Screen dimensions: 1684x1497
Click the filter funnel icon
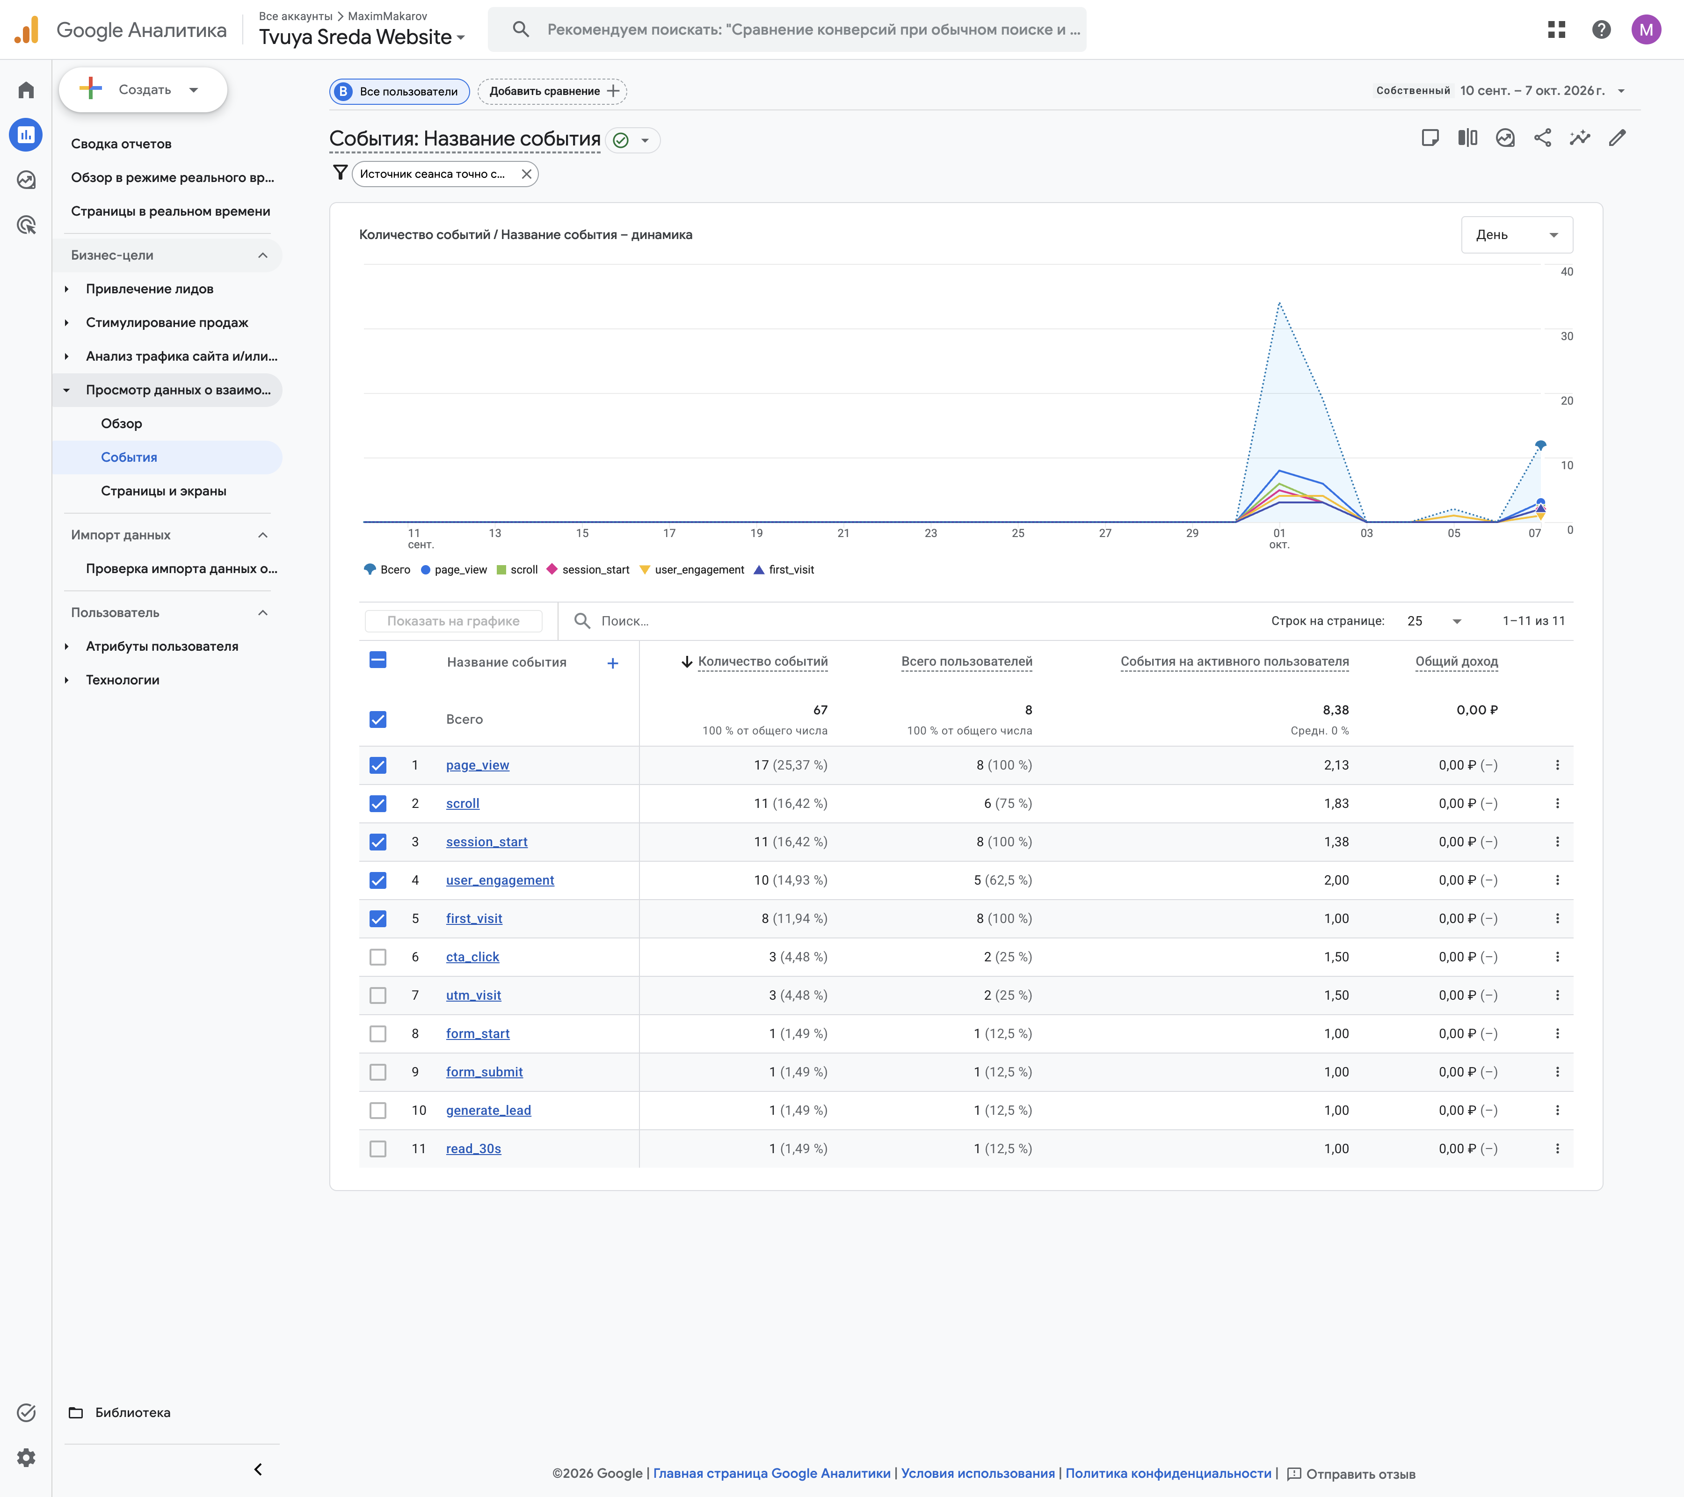pos(340,172)
